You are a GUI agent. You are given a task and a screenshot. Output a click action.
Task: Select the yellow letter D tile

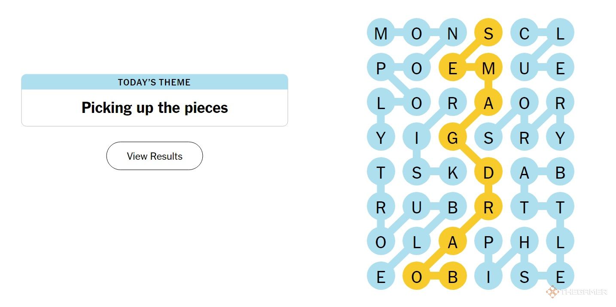pos(488,173)
